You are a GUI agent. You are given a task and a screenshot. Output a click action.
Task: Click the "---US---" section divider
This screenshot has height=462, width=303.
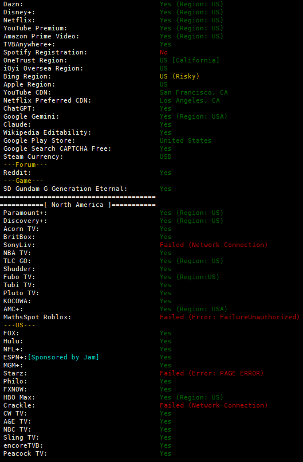(x=19, y=325)
